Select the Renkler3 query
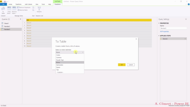 (x=11, y=29)
